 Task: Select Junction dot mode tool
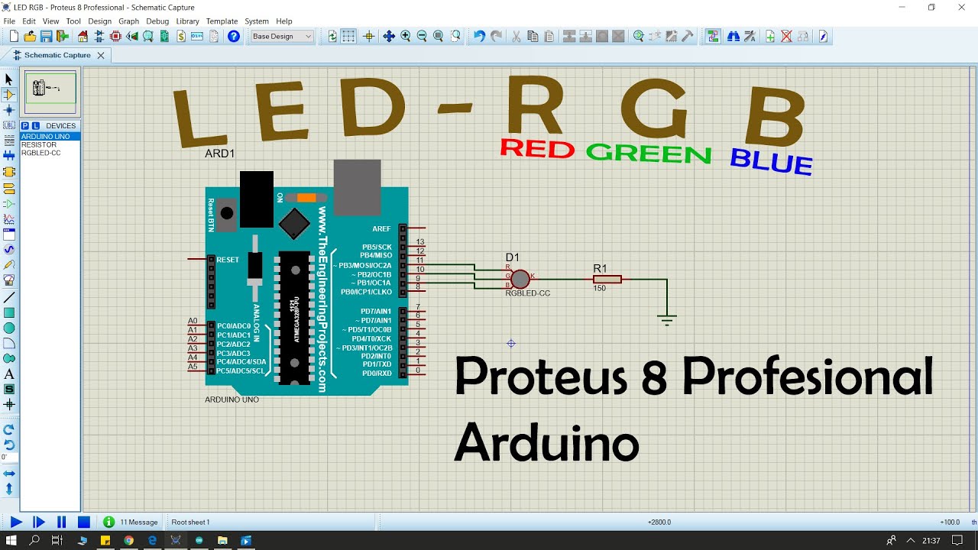click(9, 110)
